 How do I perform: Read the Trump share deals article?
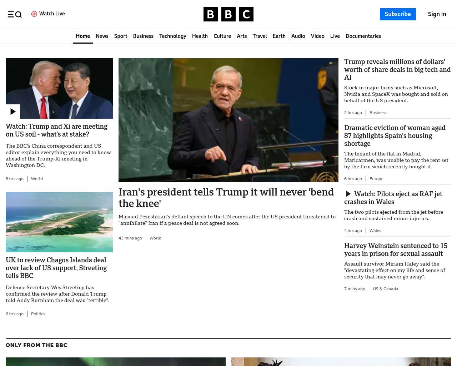(x=397, y=69)
